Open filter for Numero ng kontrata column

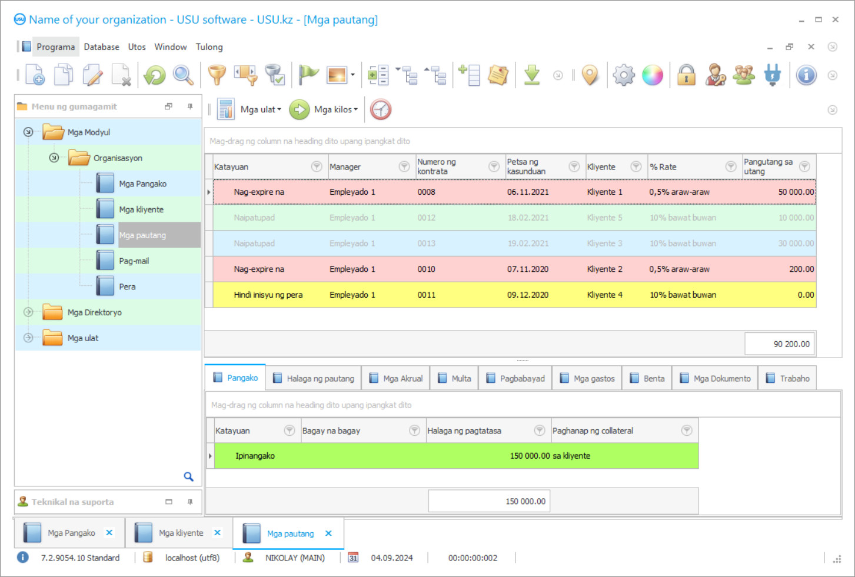click(x=494, y=166)
